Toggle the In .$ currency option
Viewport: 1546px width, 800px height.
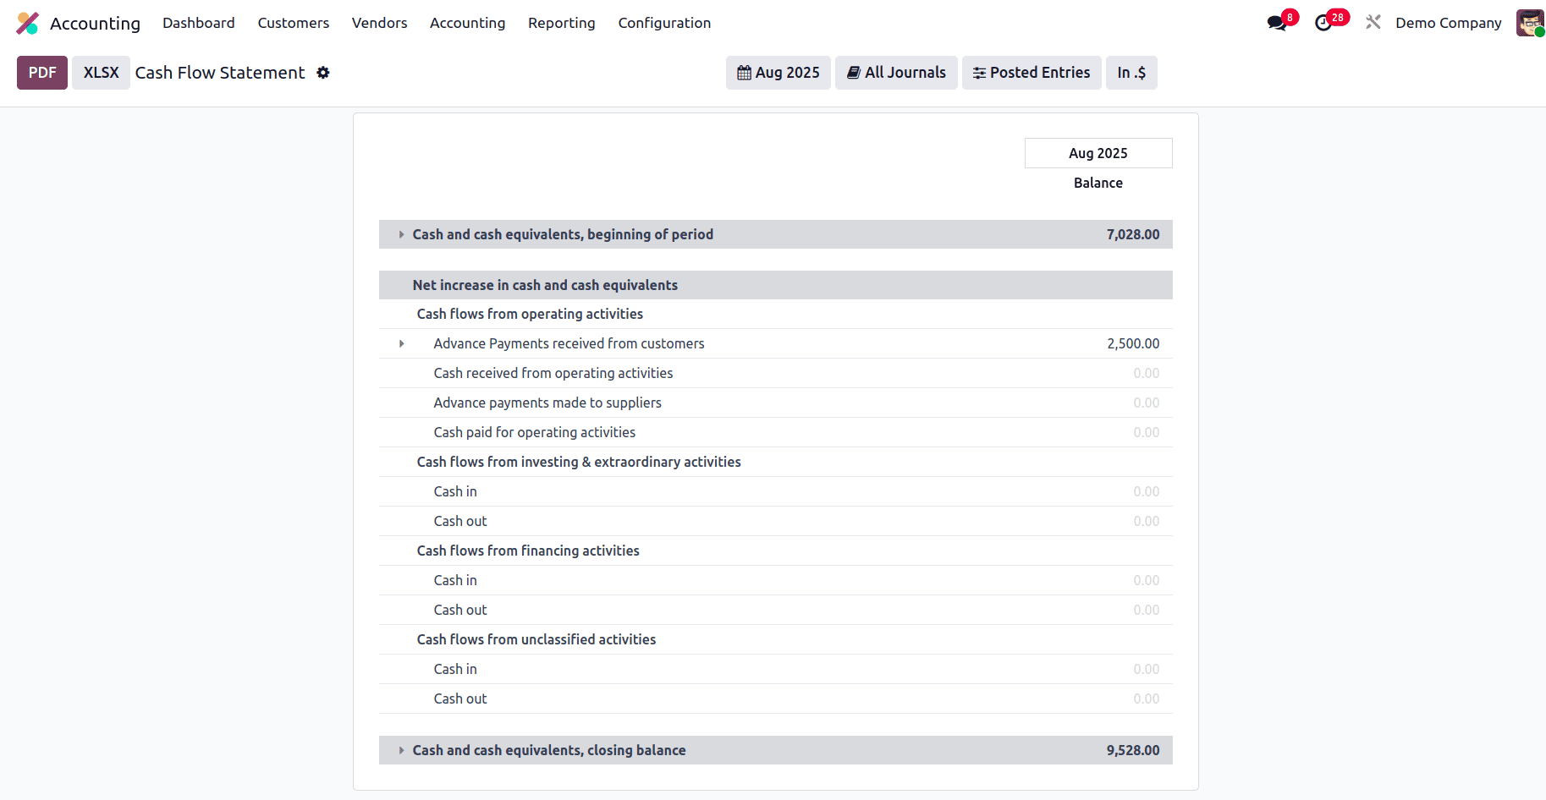point(1131,73)
